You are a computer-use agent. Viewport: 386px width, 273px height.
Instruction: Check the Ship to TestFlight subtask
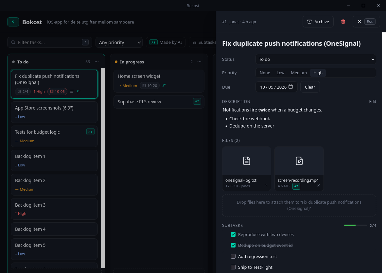(233, 267)
